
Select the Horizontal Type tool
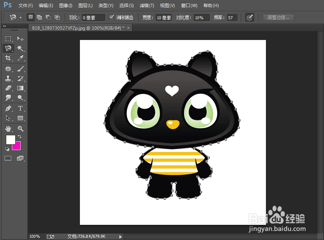(20, 108)
